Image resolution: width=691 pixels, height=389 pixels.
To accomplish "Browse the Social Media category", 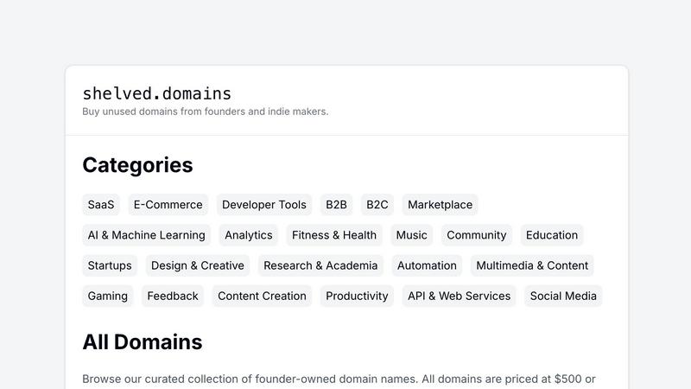I will pos(563,296).
